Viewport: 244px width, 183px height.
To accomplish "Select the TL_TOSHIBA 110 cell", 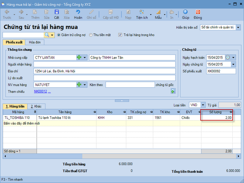I will pyautogui.click(x=20, y=118).
